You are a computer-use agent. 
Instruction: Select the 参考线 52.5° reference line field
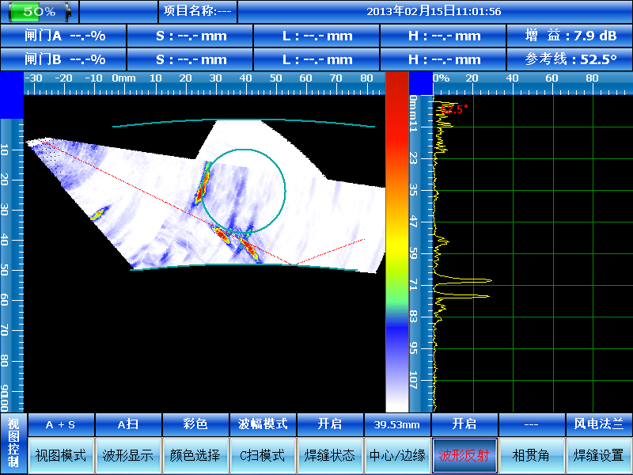570,59
